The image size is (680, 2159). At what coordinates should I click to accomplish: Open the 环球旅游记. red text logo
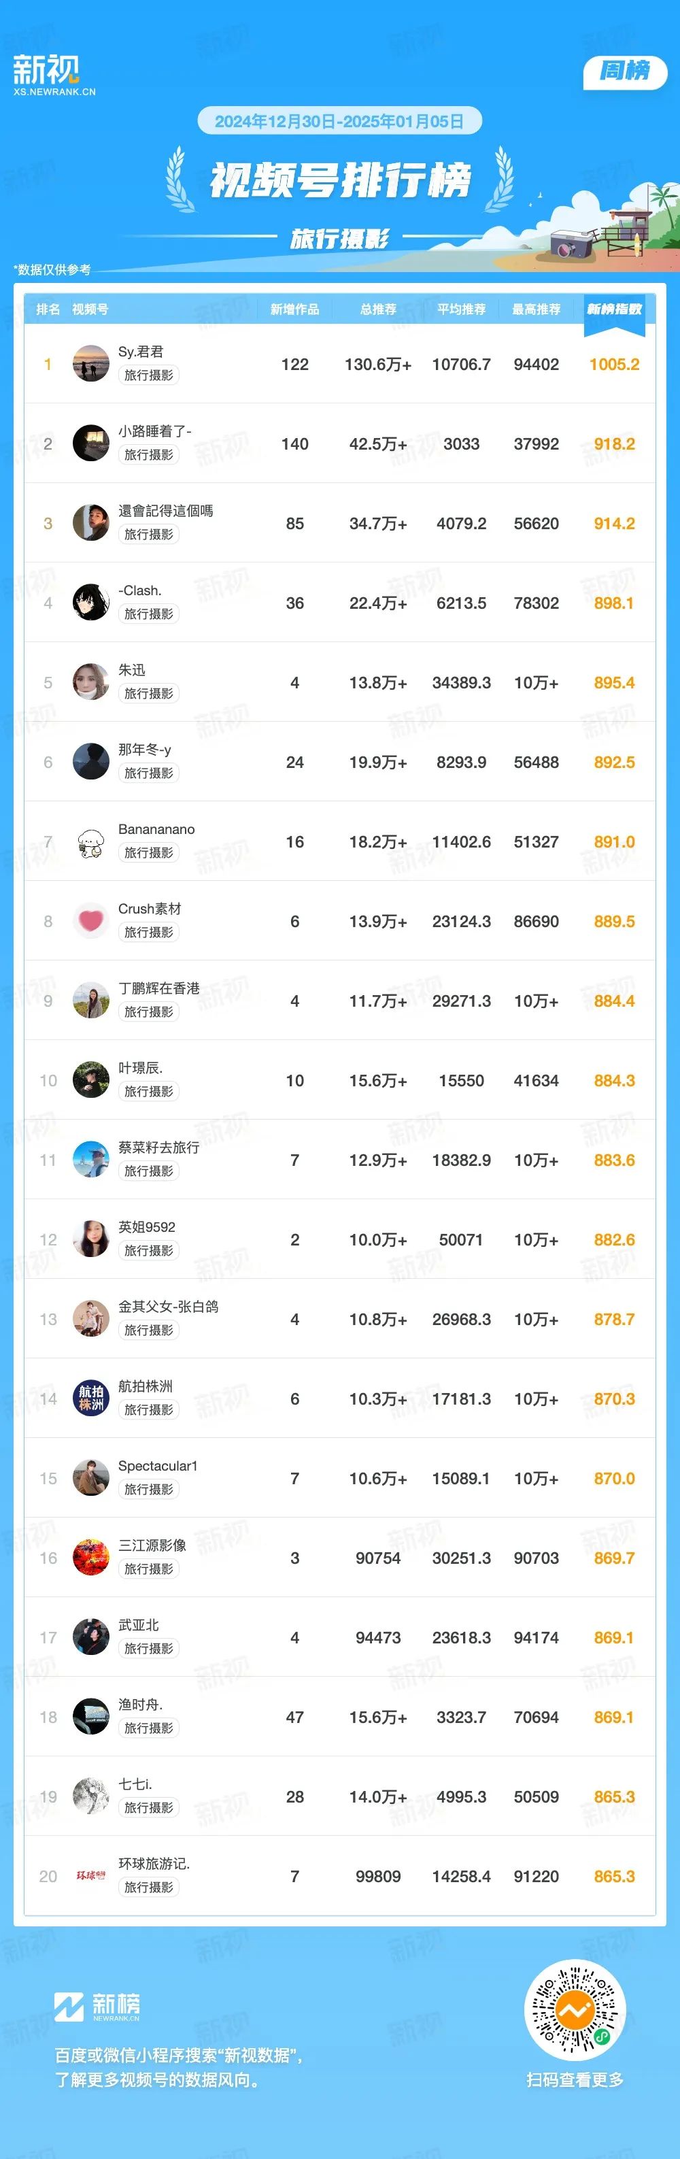tap(90, 1877)
